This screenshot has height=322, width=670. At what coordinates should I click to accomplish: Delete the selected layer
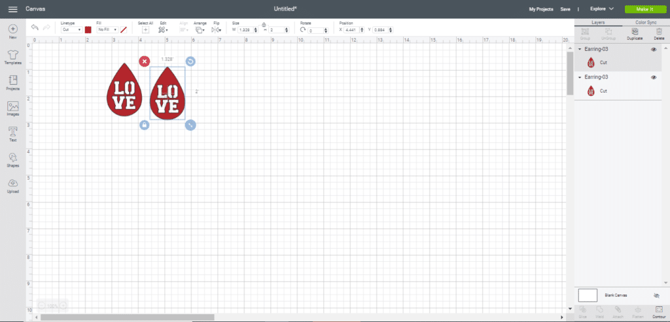pyautogui.click(x=658, y=33)
